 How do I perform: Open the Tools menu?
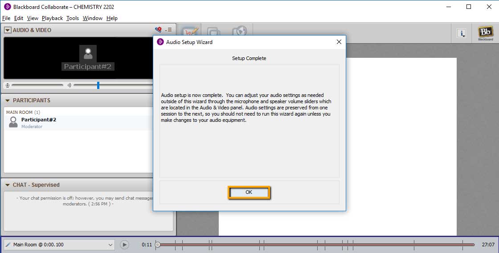tap(73, 18)
